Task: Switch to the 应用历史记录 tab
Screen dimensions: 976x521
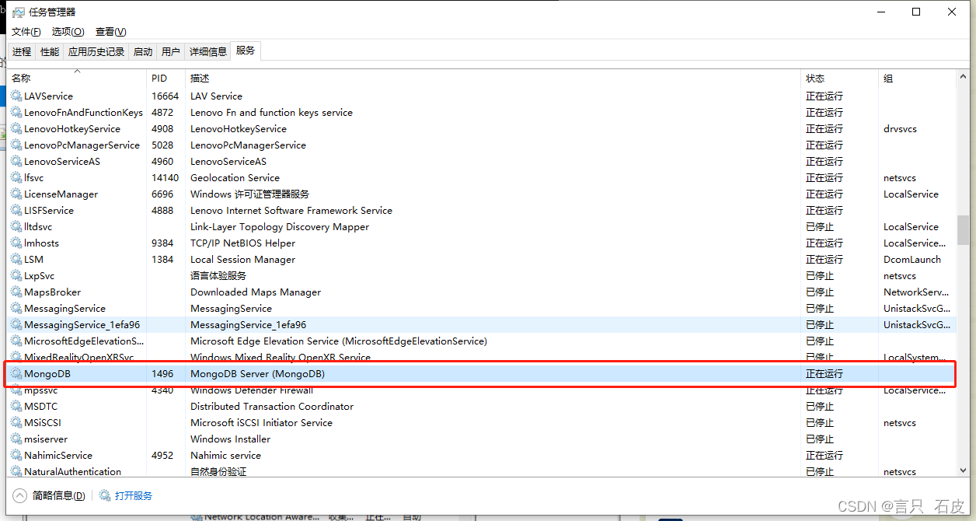Action: pos(96,51)
